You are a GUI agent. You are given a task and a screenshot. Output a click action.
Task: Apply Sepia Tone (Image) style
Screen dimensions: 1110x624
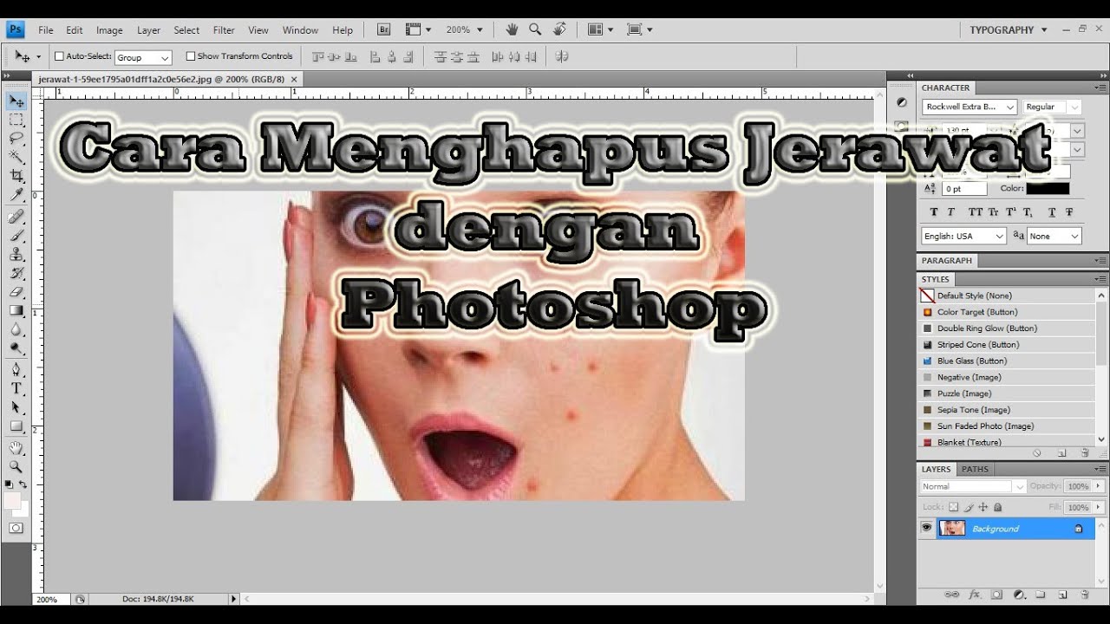pos(1006,410)
